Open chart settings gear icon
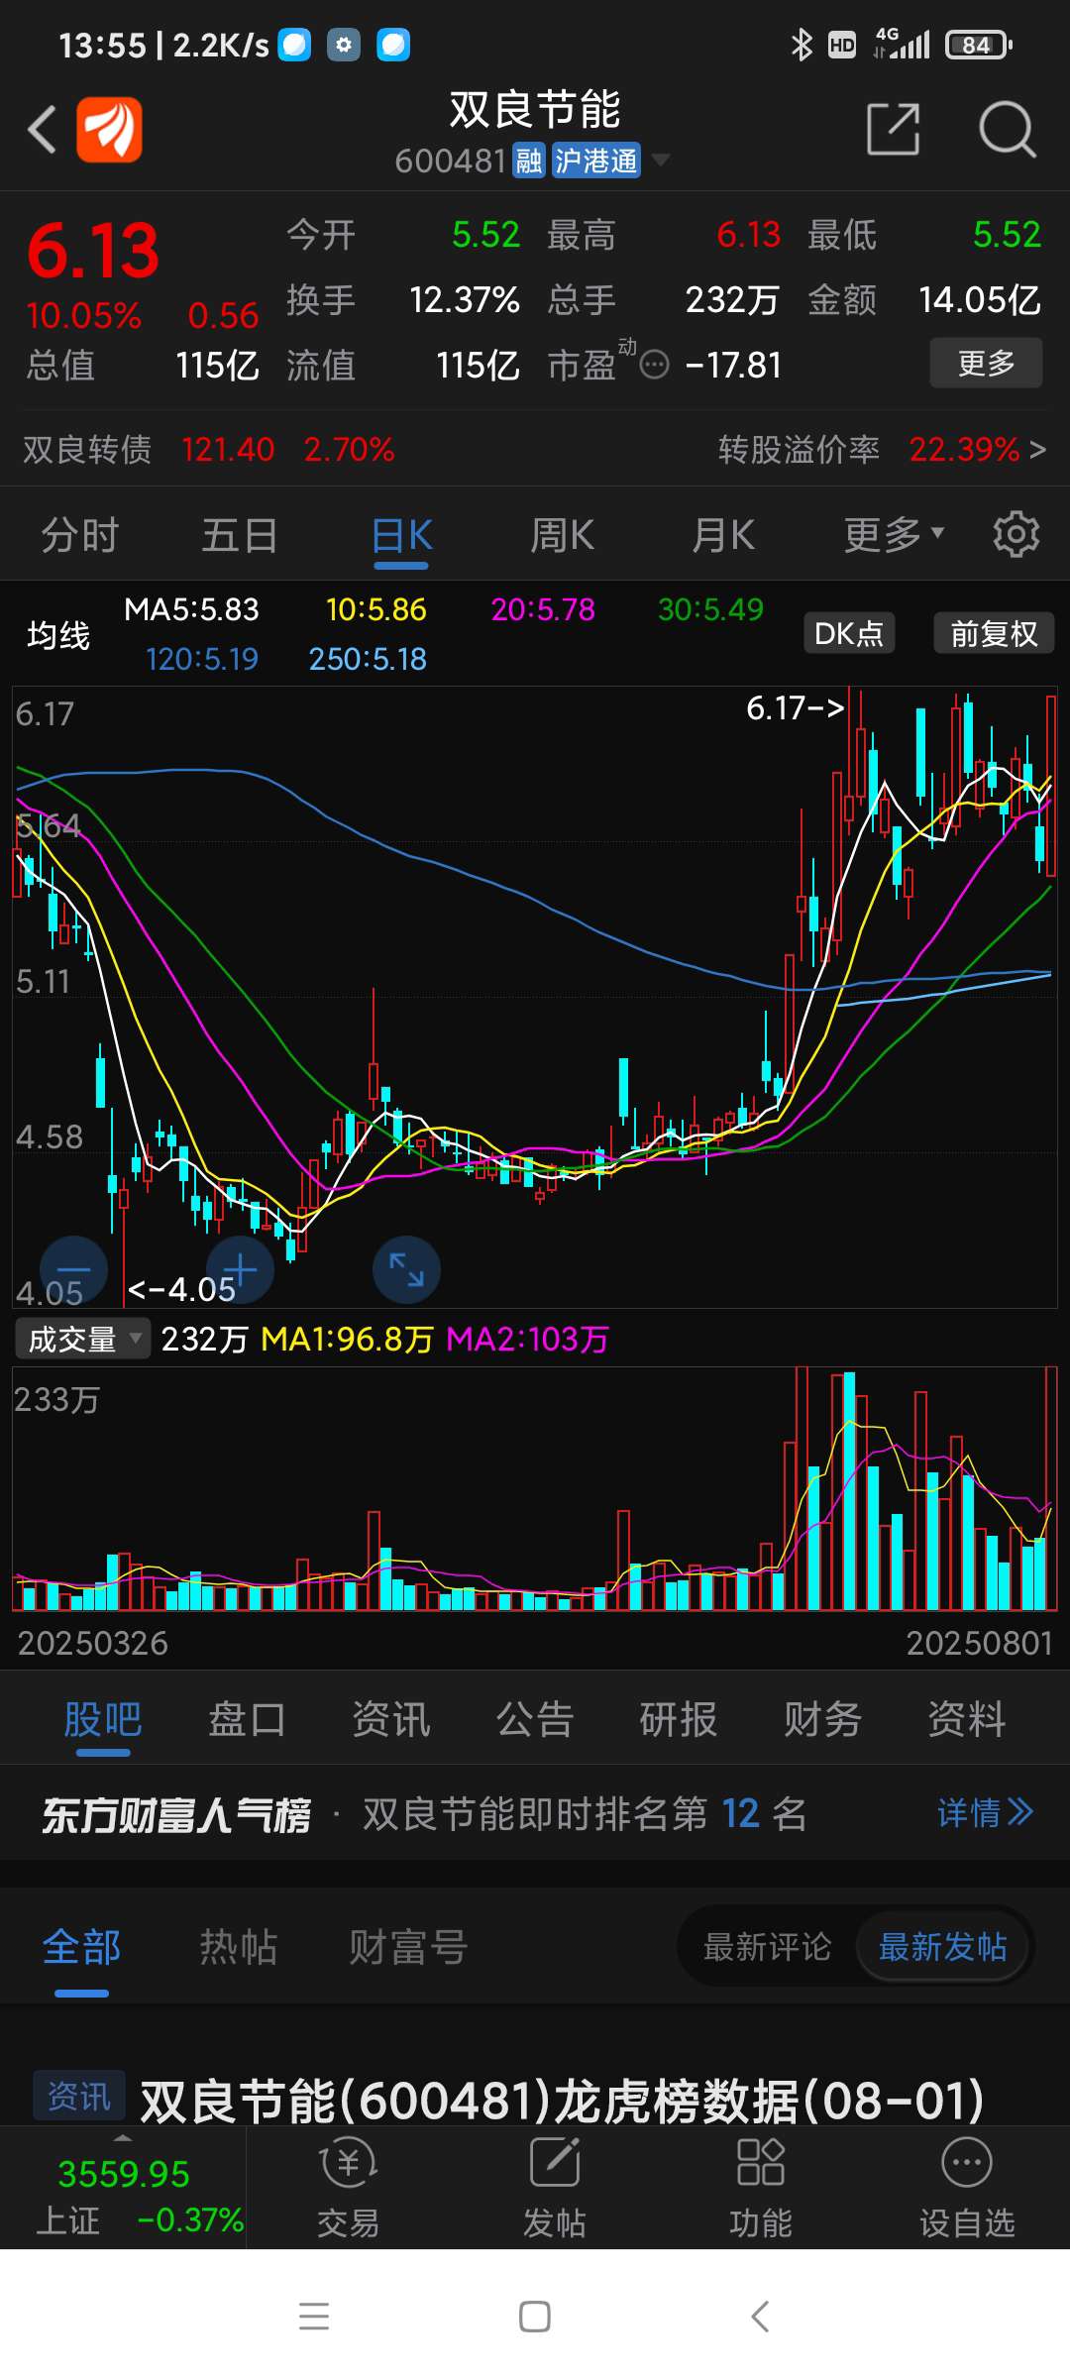 (1016, 535)
